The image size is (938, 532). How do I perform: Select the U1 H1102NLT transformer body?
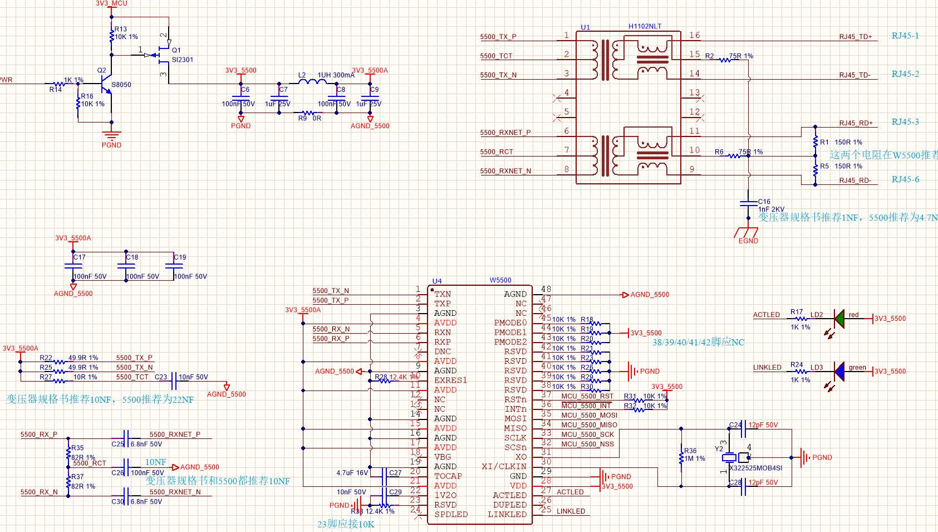(628, 107)
